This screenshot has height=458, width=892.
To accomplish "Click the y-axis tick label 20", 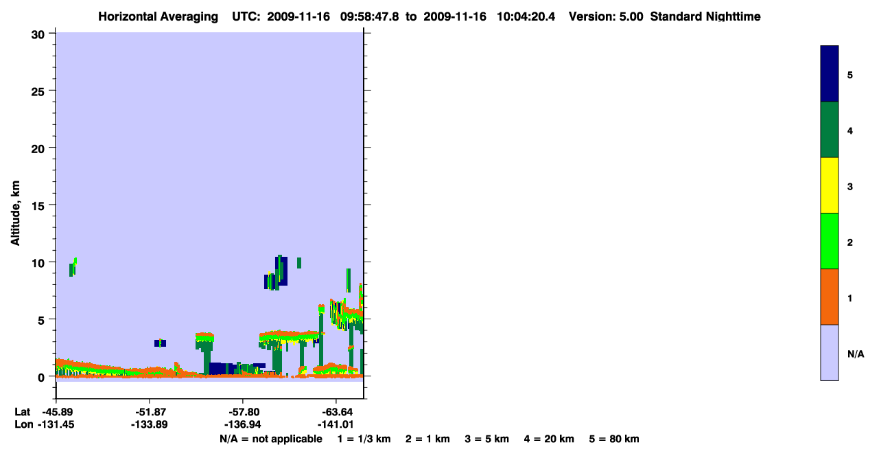I will pos(40,148).
